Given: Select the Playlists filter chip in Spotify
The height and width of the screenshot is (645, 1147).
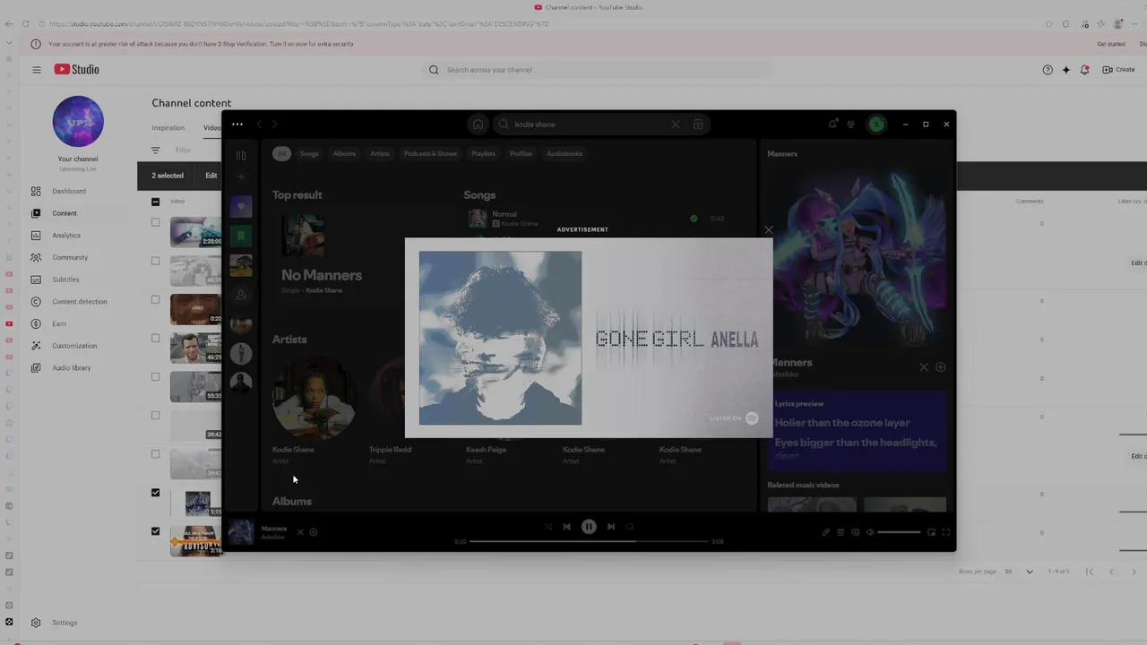Looking at the screenshot, I should 483,154.
